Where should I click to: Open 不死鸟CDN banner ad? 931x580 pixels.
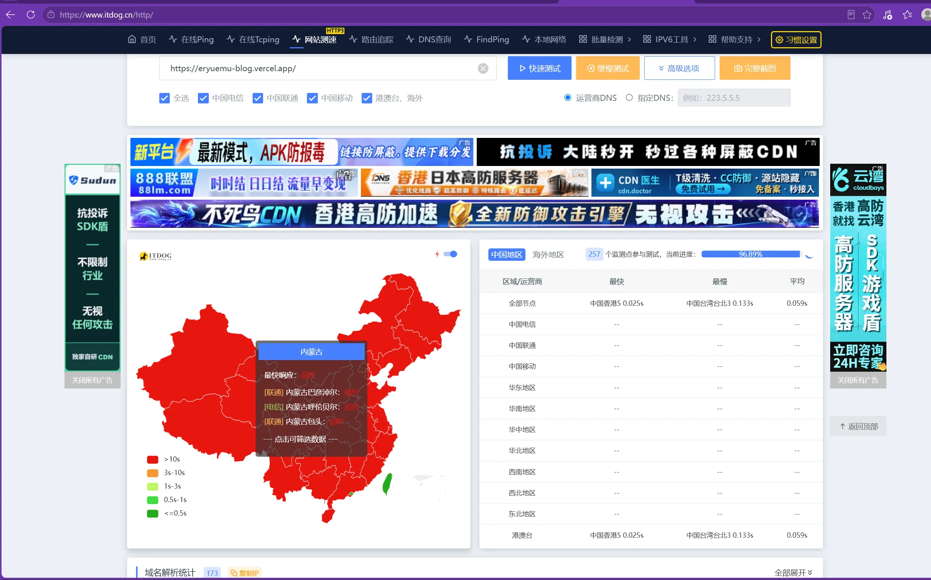(474, 214)
